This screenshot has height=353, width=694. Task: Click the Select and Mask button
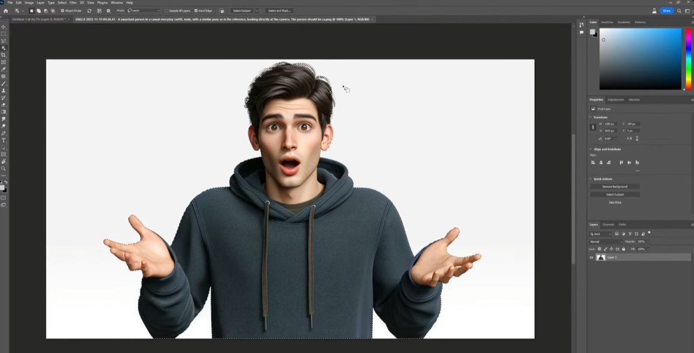(279, 11)
